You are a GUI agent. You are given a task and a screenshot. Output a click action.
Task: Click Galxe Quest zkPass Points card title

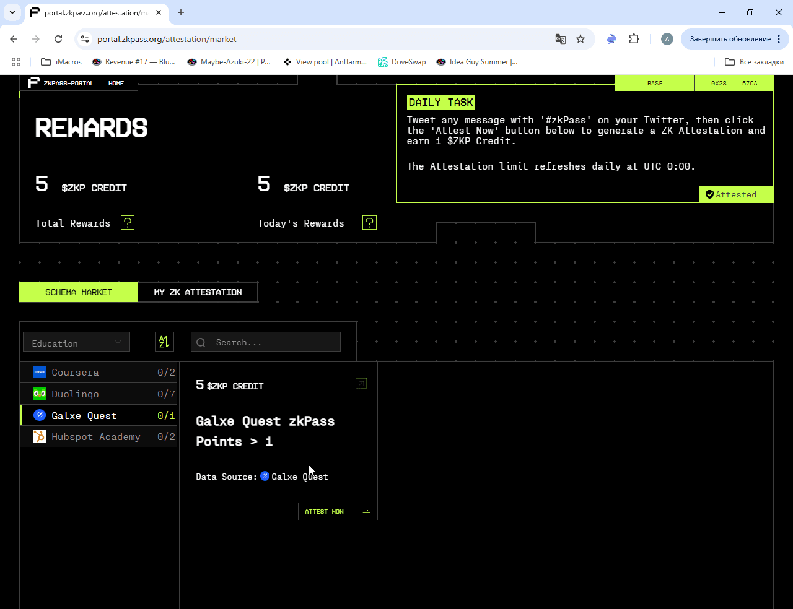pos(265,431)
